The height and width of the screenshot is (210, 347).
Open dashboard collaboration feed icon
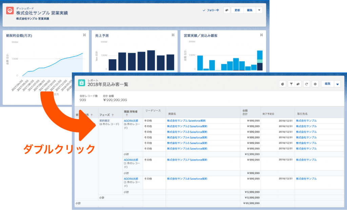click(227, 10)
